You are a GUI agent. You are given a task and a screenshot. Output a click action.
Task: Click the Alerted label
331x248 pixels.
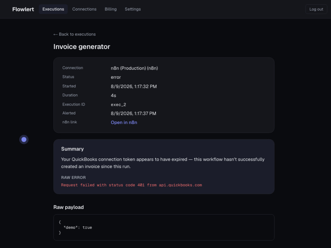point(69,113)
